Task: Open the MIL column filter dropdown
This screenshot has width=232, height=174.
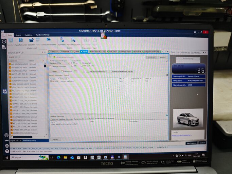Action: point(124,79)
